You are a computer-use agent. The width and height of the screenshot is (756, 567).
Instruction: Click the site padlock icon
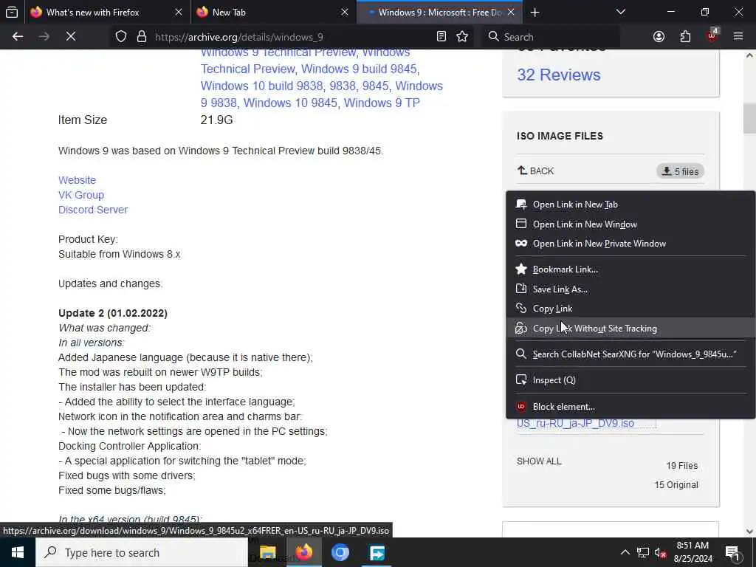(142, 37)
